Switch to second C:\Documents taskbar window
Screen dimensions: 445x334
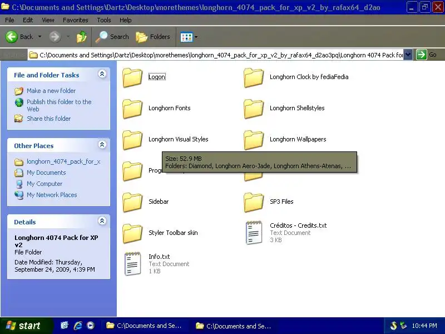tap(233, 326)
